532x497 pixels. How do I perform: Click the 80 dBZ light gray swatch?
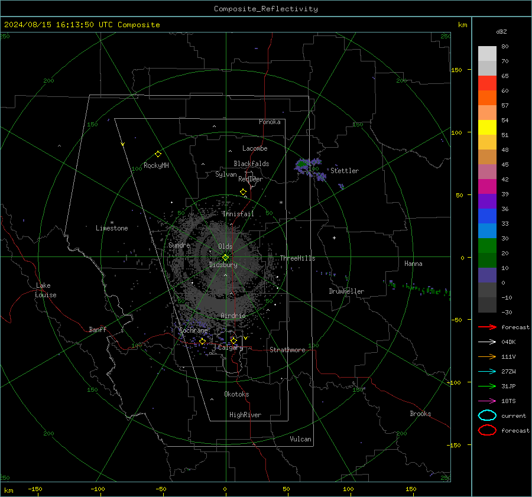click(x=487, y=53)
